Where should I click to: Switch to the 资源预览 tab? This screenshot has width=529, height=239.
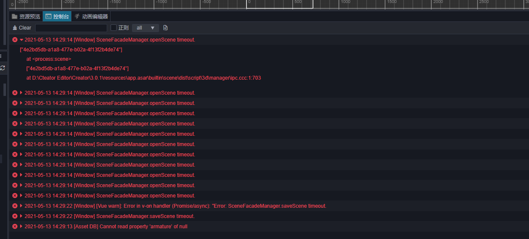26,16
